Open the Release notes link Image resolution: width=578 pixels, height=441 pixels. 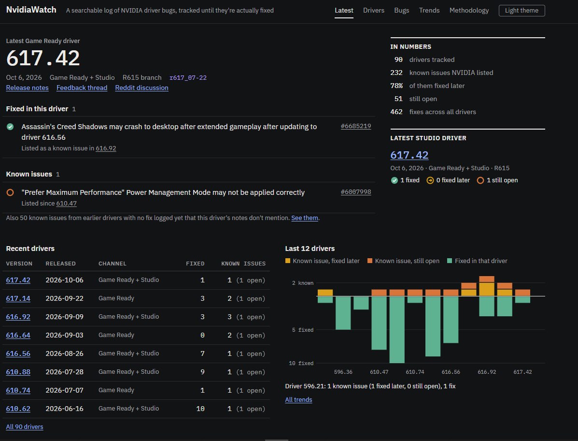pos(27,88)
